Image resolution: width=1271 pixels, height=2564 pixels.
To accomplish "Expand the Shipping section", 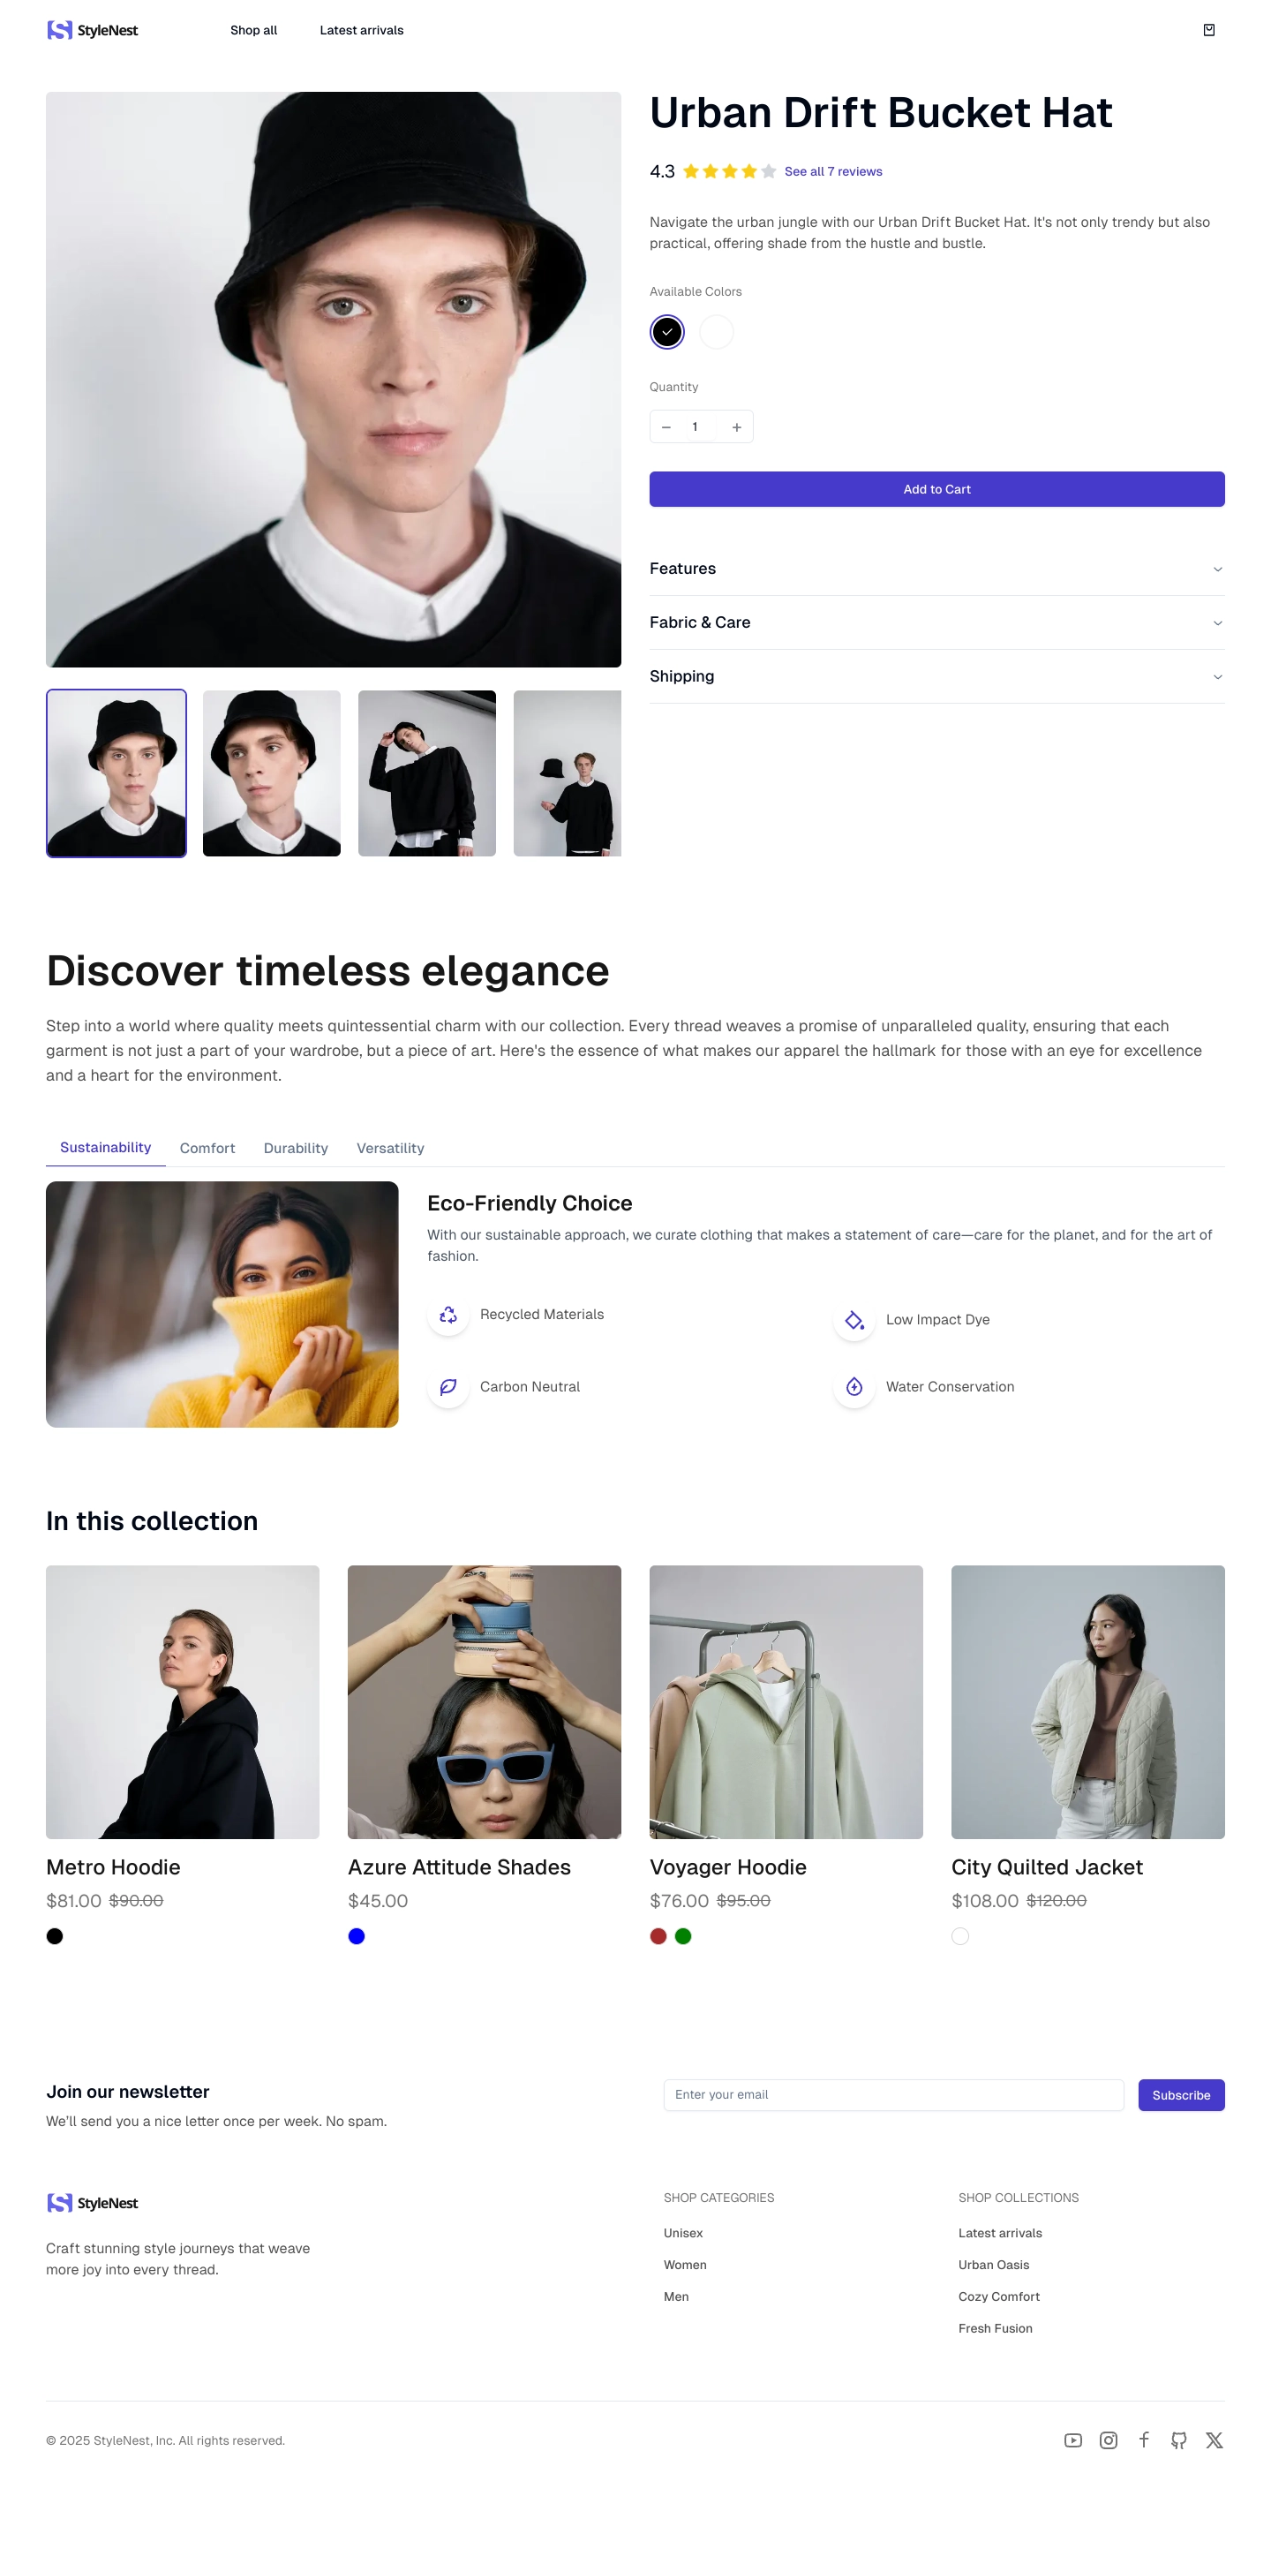I will coord(936,675).
